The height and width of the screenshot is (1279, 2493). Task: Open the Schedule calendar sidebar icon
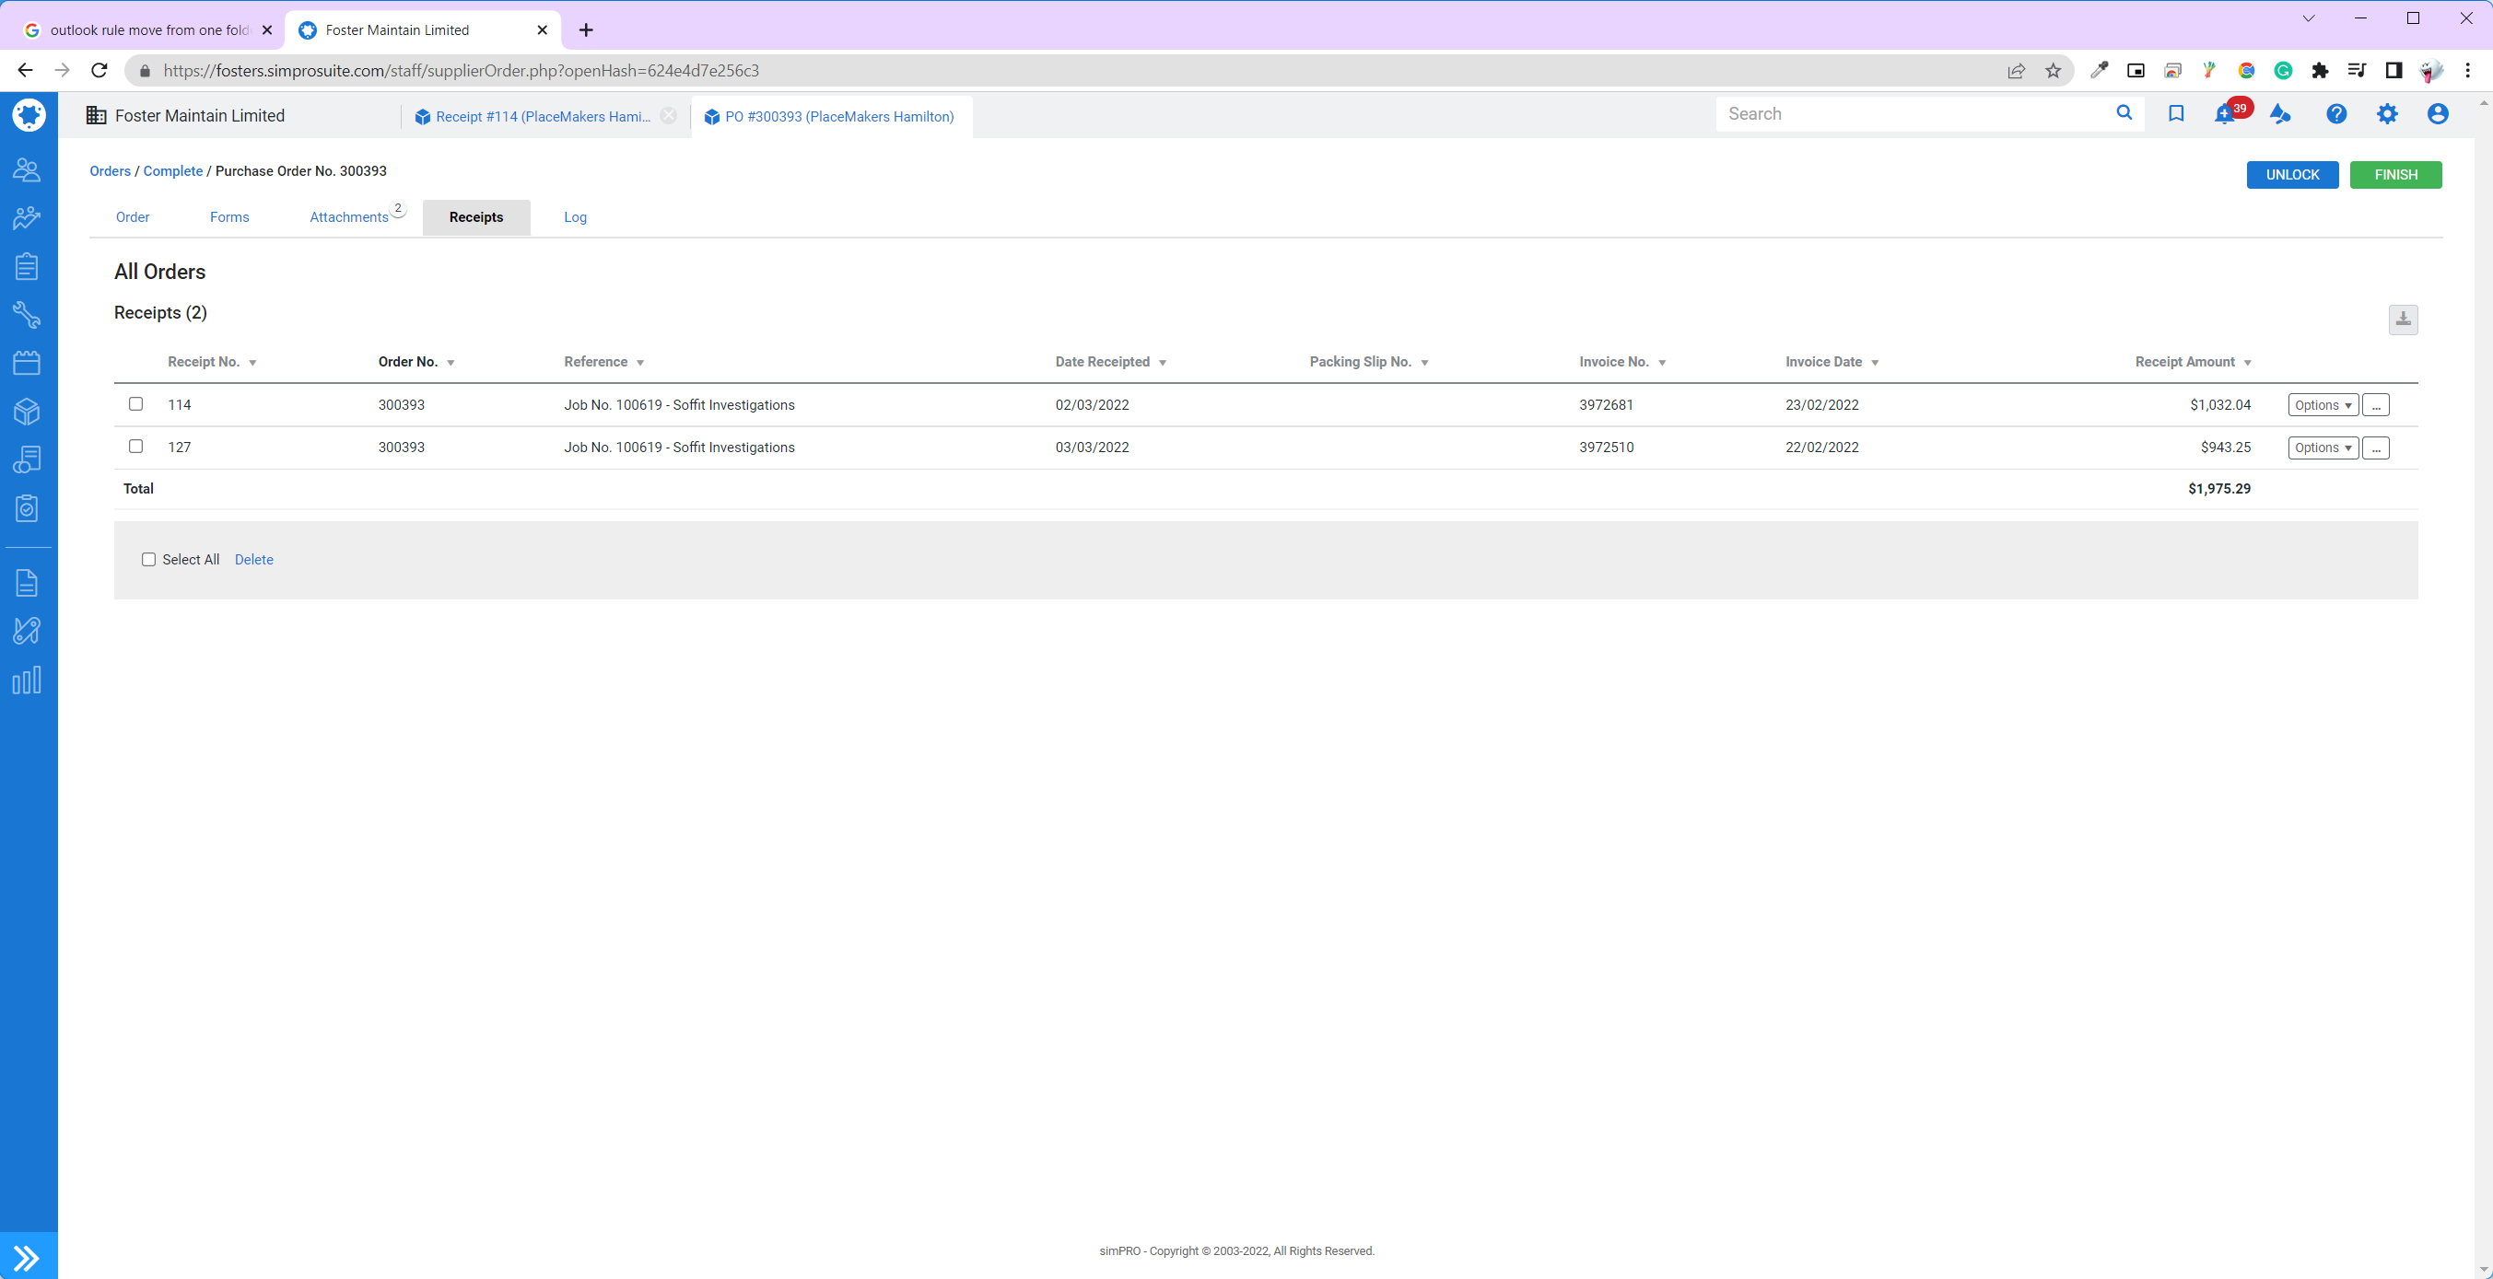click(27, 363)
